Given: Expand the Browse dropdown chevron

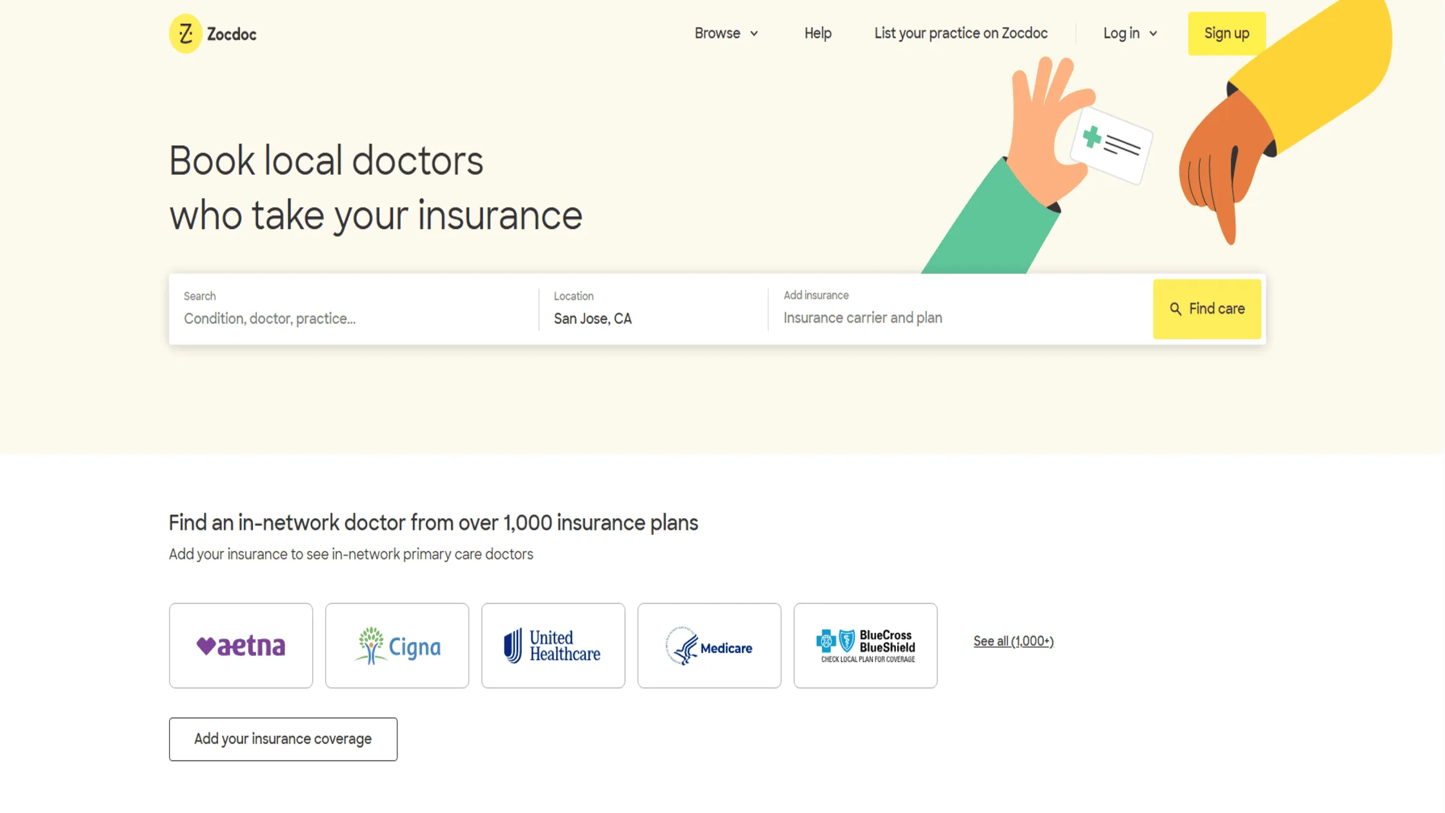Looking at the screenshot, I should (x=753, y=34).
